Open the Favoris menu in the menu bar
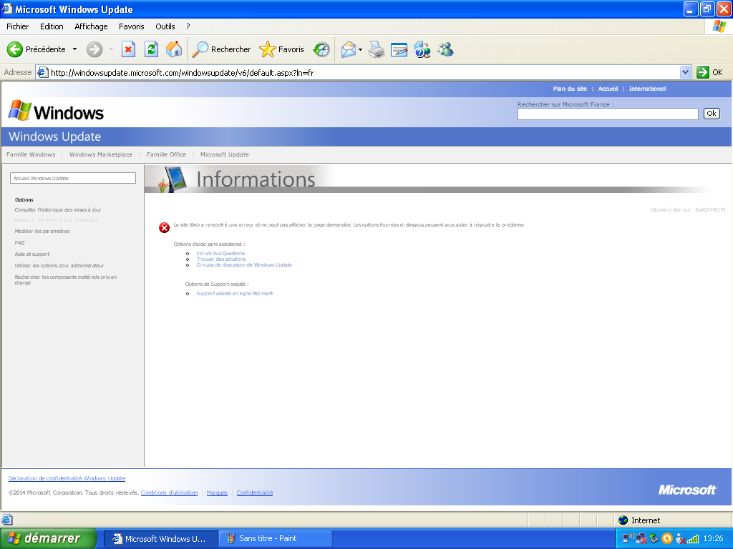The height and width of the screenshot is (549, 733). pyautogui.click(x=132, y=26)
